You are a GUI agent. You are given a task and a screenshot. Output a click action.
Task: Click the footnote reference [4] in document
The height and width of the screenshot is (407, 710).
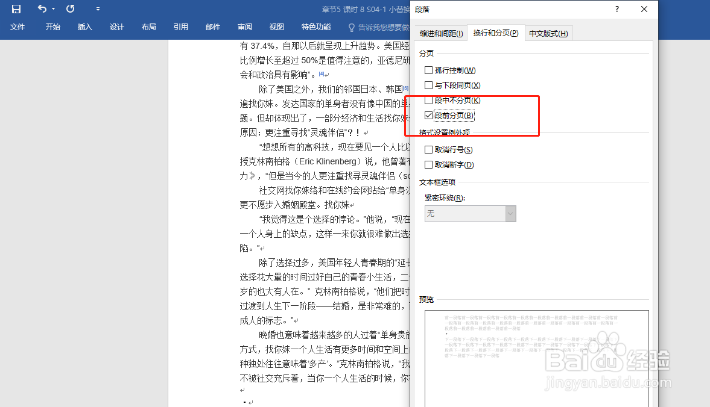tap(322, 73)
